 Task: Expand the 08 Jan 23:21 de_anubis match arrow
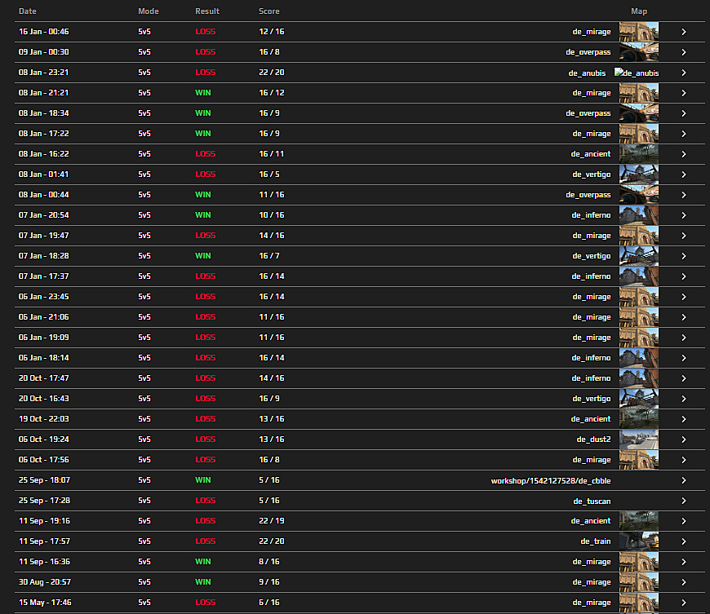[x=683, y=73]
